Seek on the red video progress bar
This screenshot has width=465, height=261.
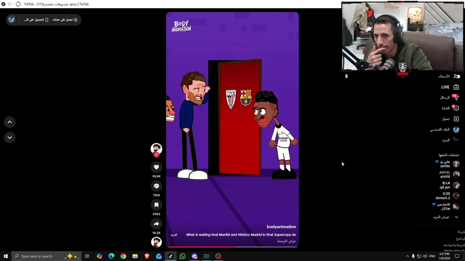coord(232,246)
